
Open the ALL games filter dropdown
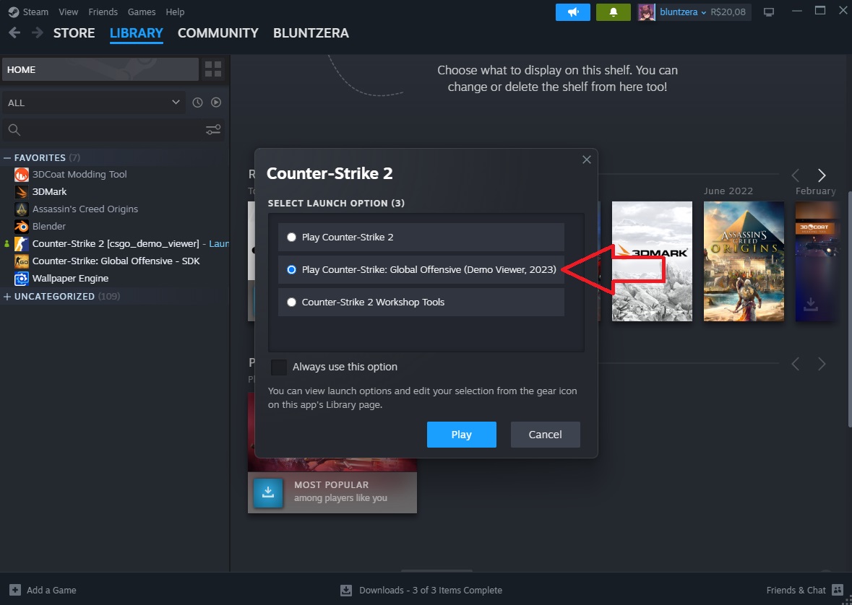[93, 103]
